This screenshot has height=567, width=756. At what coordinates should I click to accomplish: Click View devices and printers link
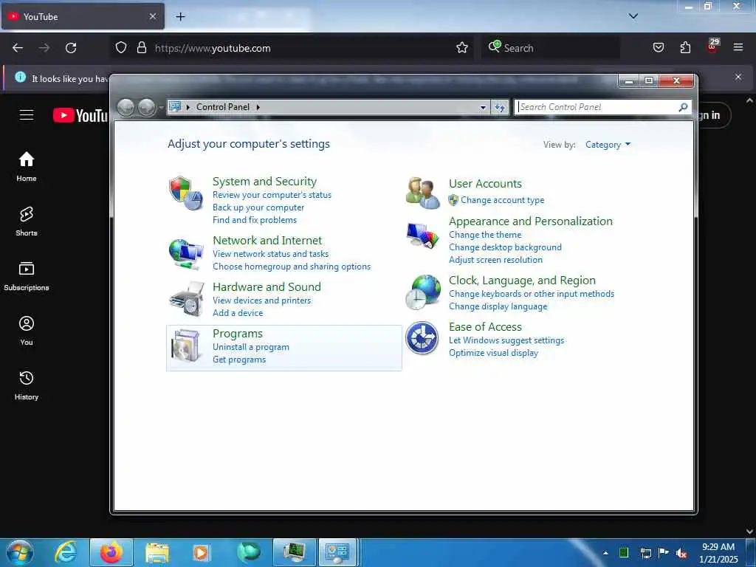click(x=262, y=300)
